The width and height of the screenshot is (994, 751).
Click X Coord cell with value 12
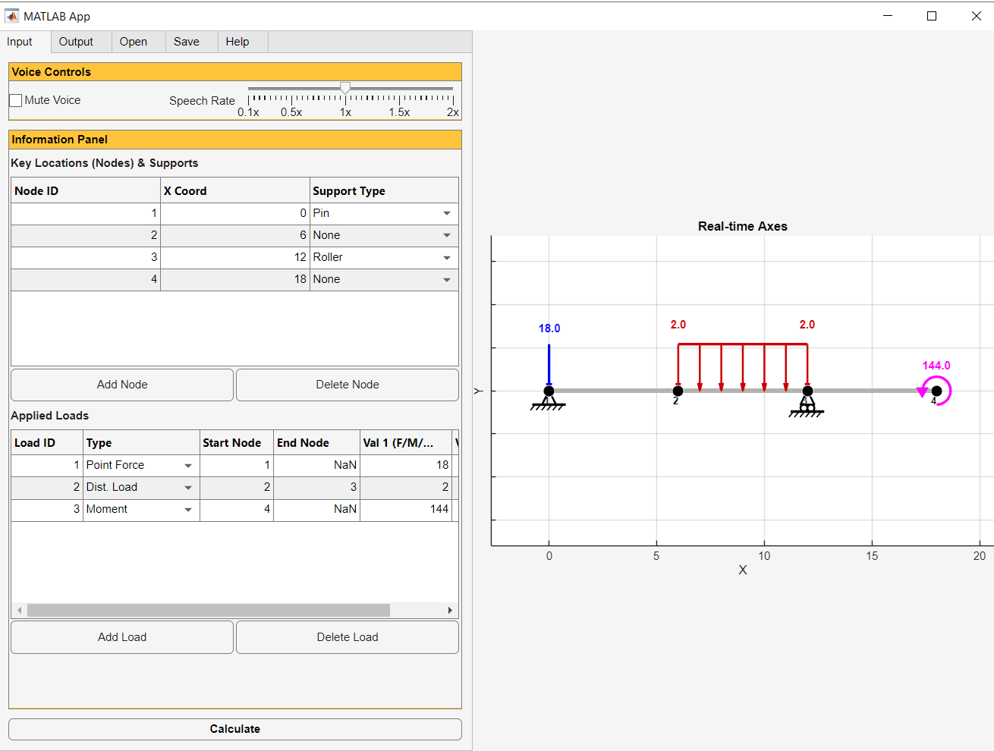(x=235, y=257)
